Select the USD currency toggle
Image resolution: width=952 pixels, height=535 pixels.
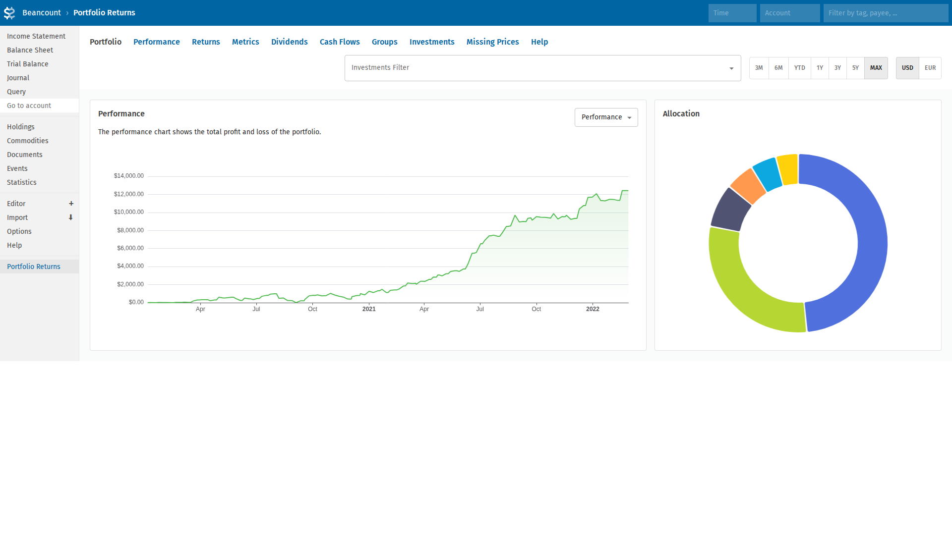(907, 68)
